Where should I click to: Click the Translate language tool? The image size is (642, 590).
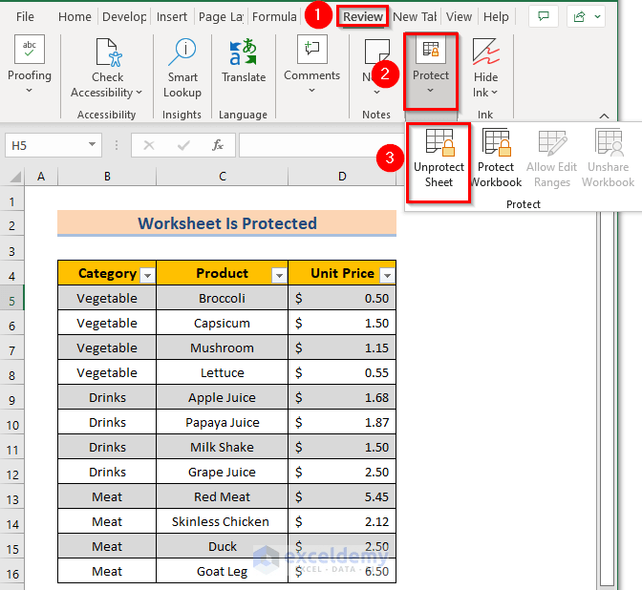click(244, 61)
